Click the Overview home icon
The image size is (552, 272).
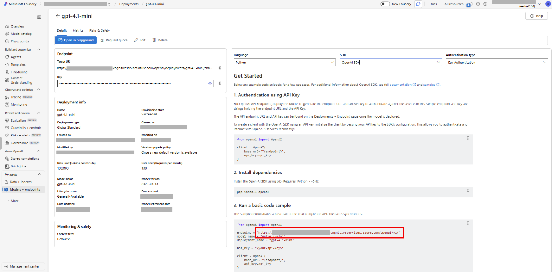[7, 27]
